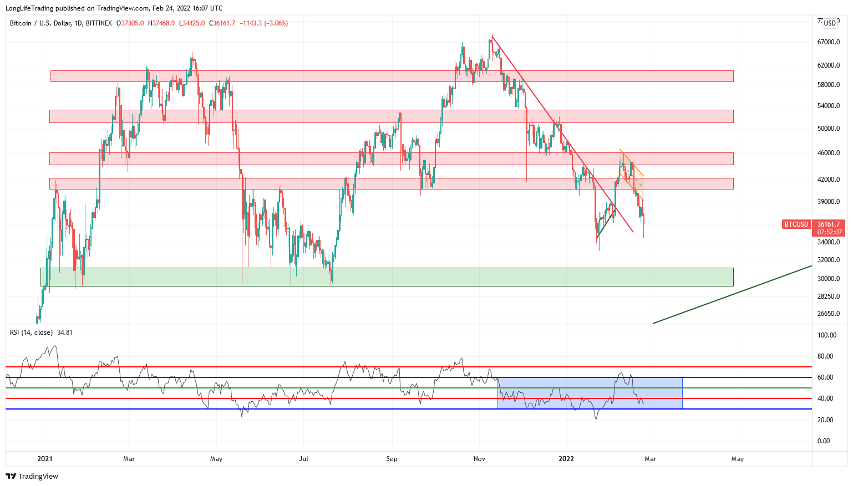Click the change value −1143.3 (−3.06%)
This screenshot has width=853, height=486.
[263, 23]
